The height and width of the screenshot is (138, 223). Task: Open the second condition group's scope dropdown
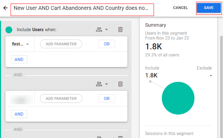tap(102, 84)
